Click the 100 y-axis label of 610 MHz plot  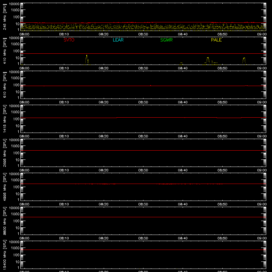click(16, 85)
